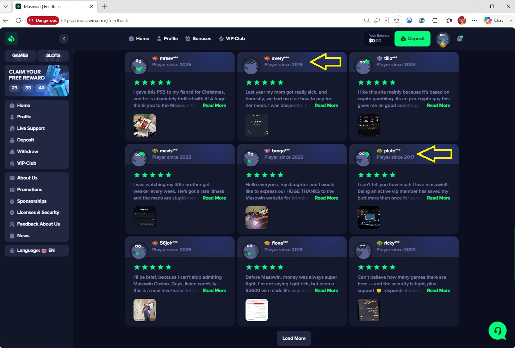Open the browser zoom magnifier icon
515x348 pixels.
pyautogui.click(x=367, y=20)
